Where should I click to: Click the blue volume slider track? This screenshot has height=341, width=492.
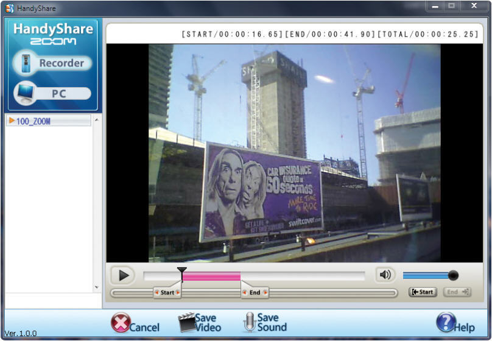[x=426, y=276]
